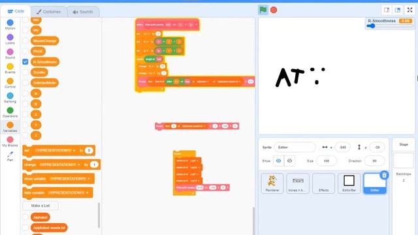Click the sprite x position field
The image size is (418, 235).
(342, 147)
